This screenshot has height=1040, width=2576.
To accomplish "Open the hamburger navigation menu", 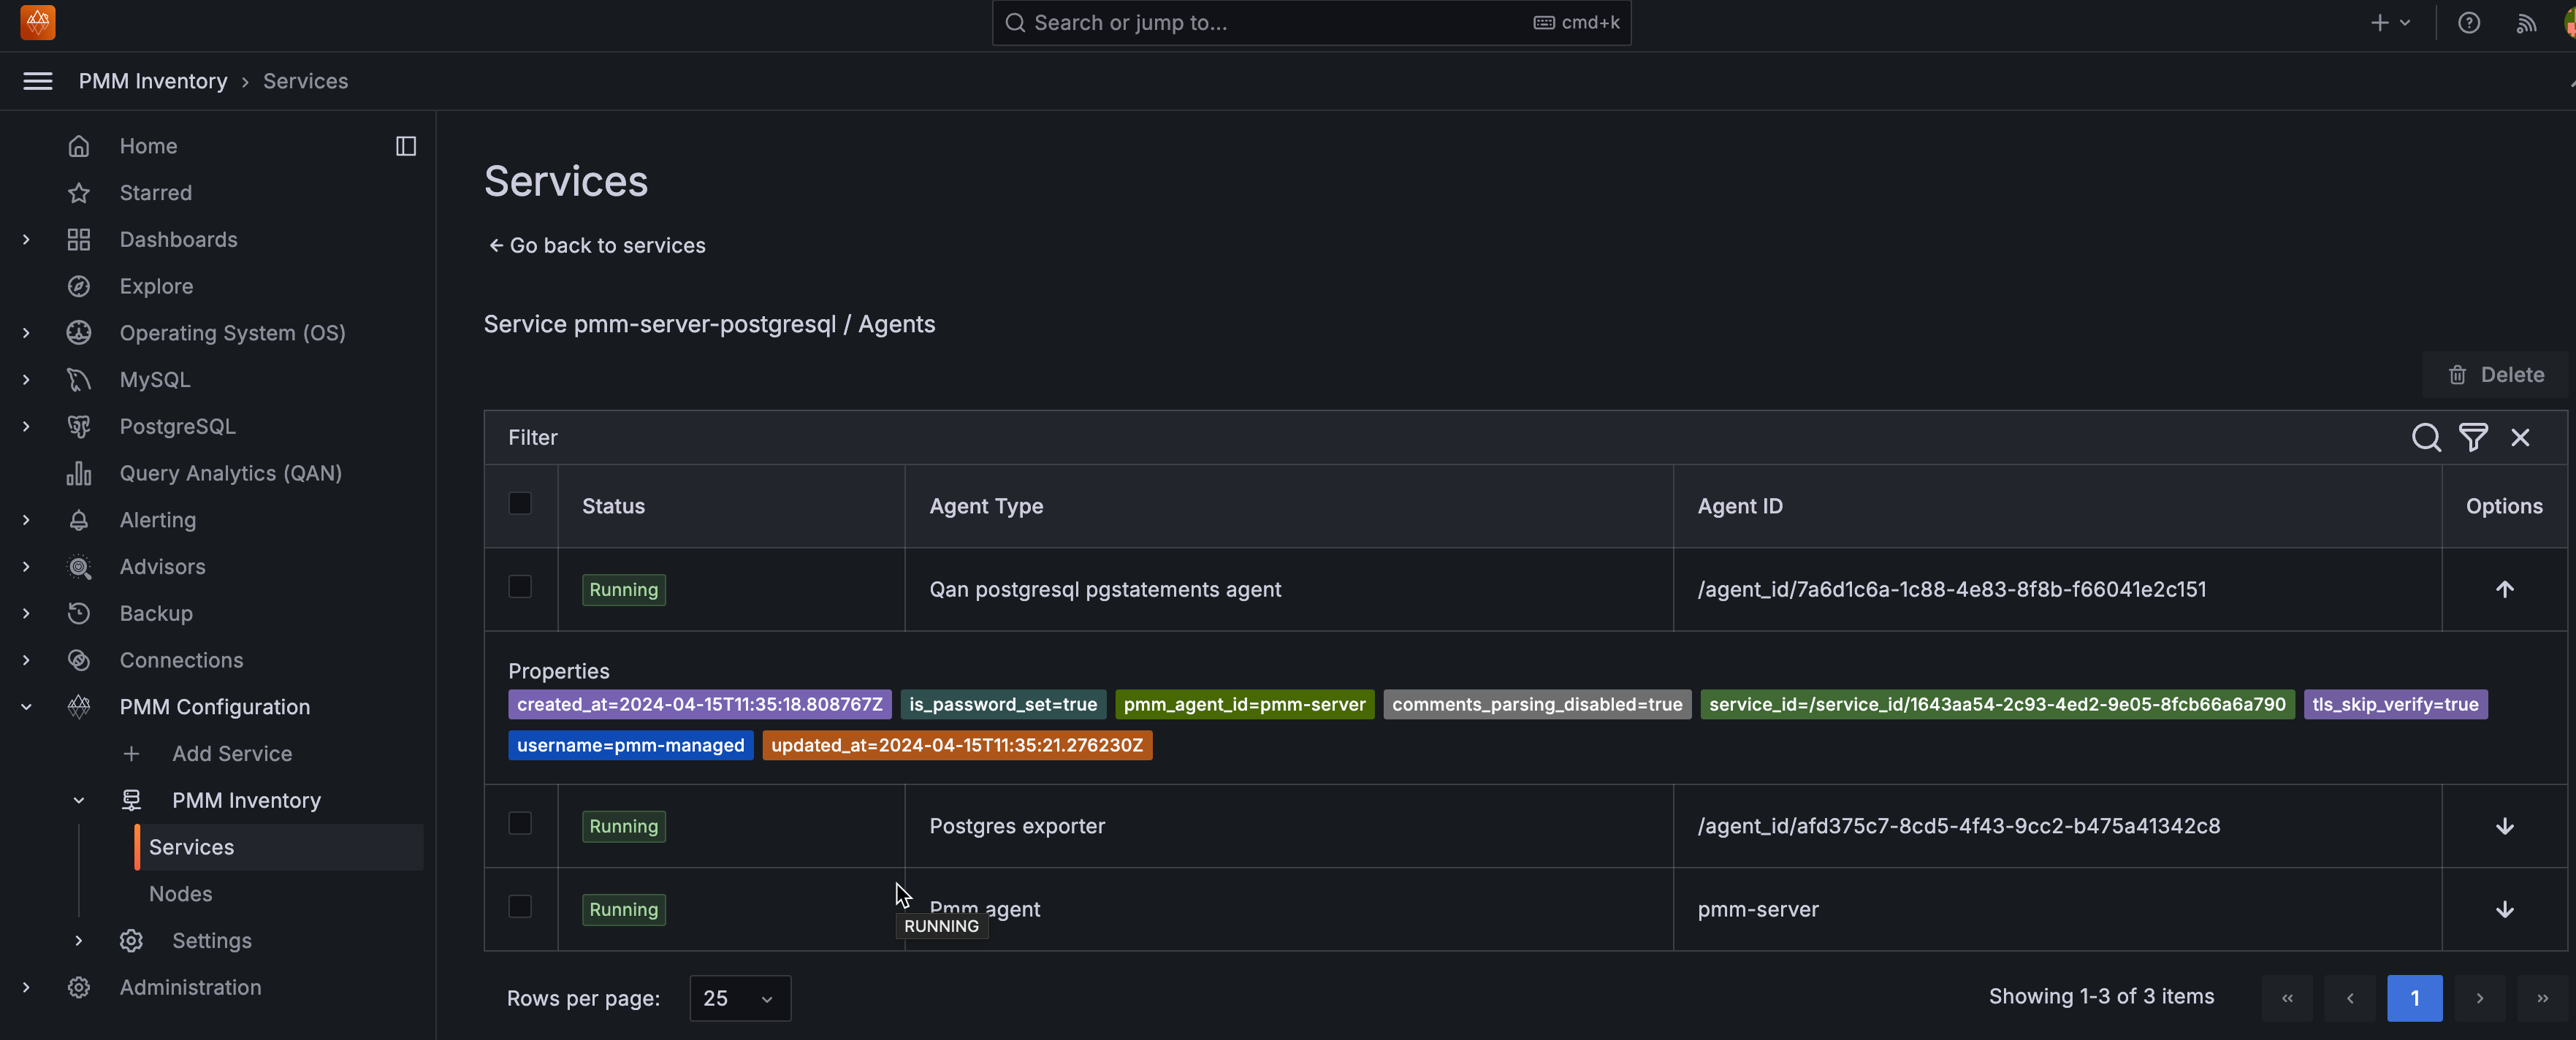I will pyautogui.click(x=37, y=81).
